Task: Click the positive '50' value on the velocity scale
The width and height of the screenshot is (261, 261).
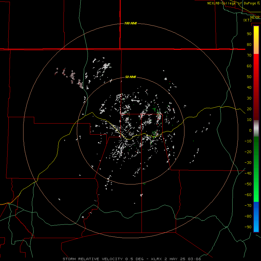Action: tap(249, 77)
